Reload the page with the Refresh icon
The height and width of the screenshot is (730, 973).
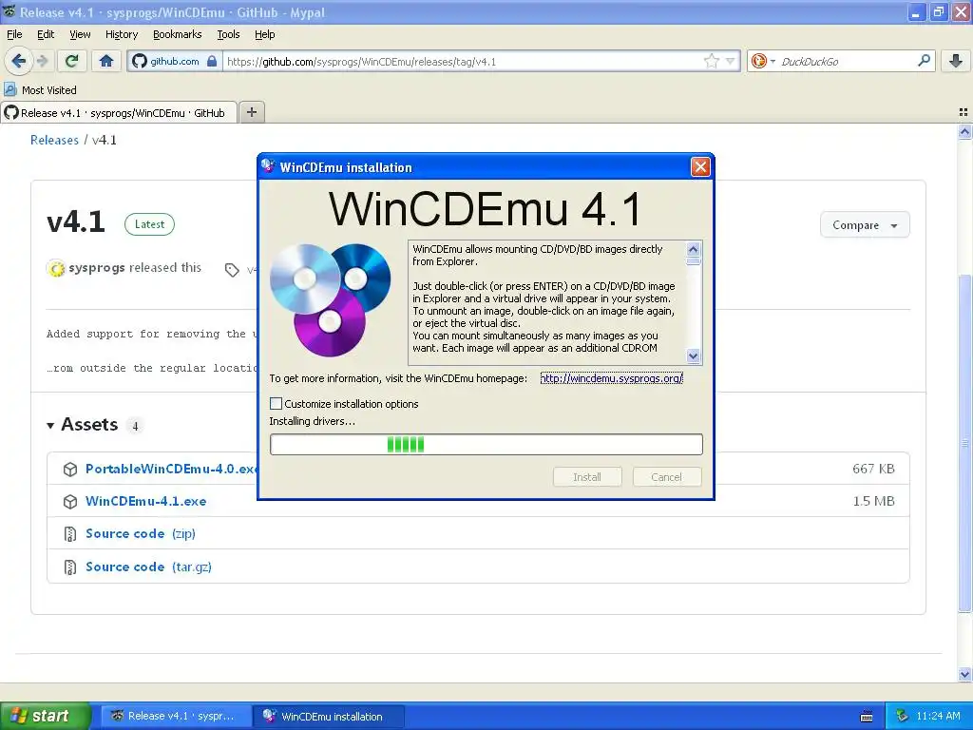click(72, 61)
